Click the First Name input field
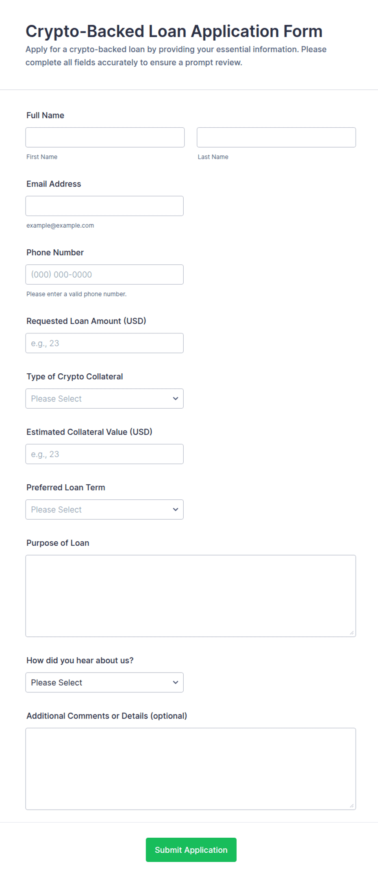Viewport: 378px width, 882px height. (x=105, y=137)
